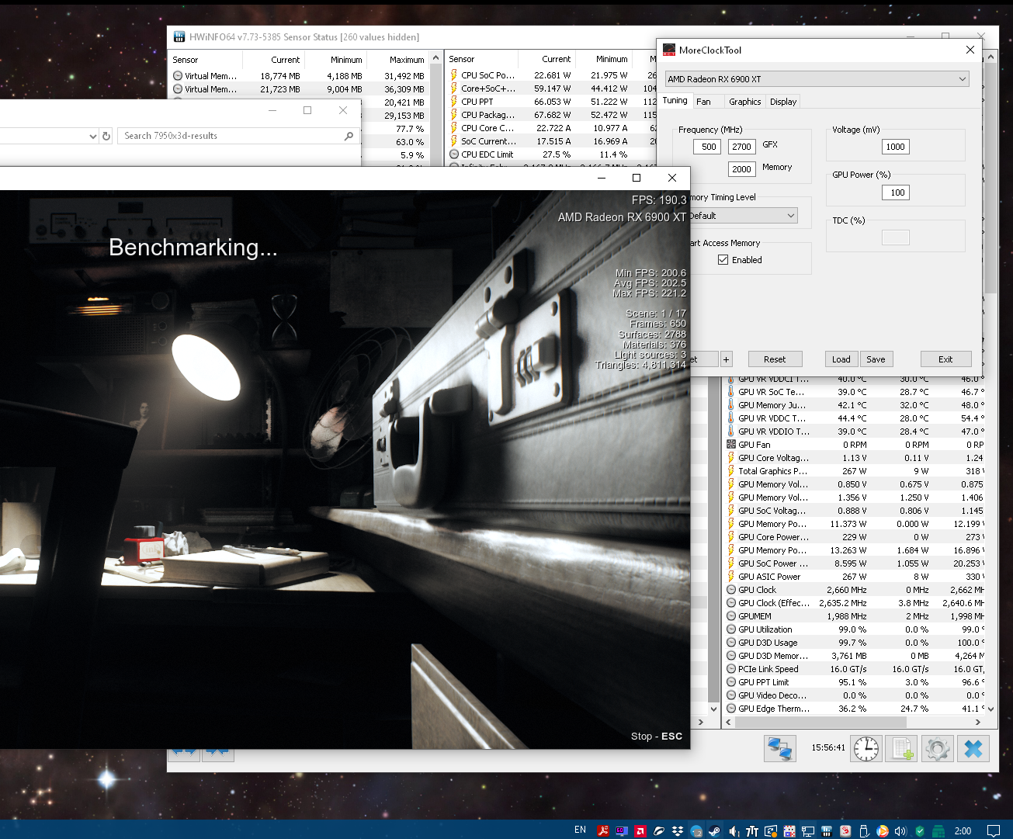Click the blue X close sensors icon
Viewport: 1013px width, 839px height.
(973, 749)
